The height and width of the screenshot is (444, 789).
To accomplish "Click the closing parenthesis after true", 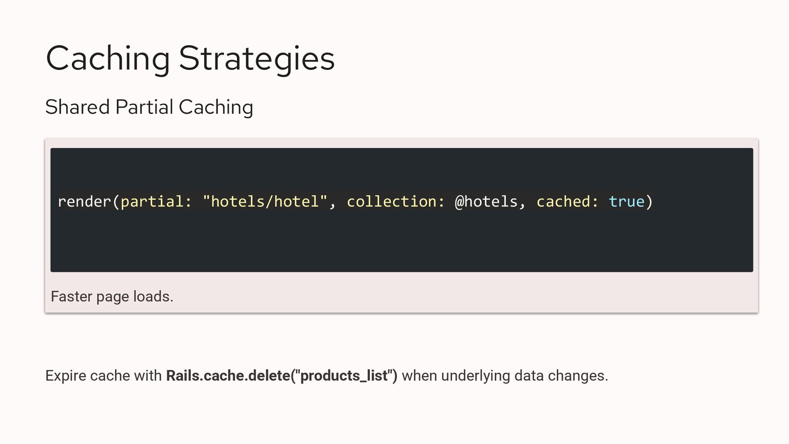I will click(x=649, y=201).
